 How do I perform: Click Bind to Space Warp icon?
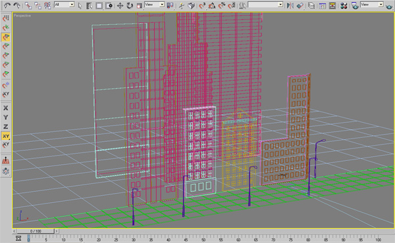(47, 5)
